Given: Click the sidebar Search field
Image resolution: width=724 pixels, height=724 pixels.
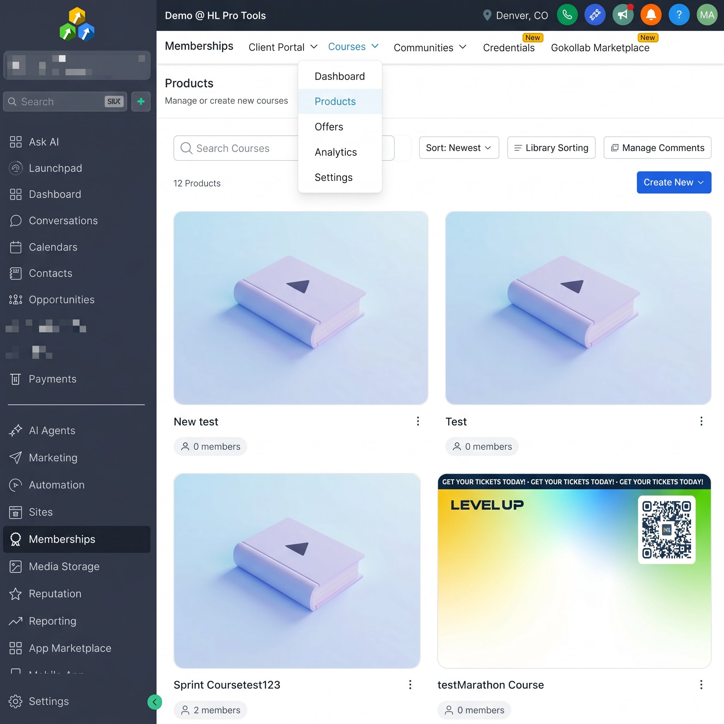Looking at the screenshot, I should point(65,101).
